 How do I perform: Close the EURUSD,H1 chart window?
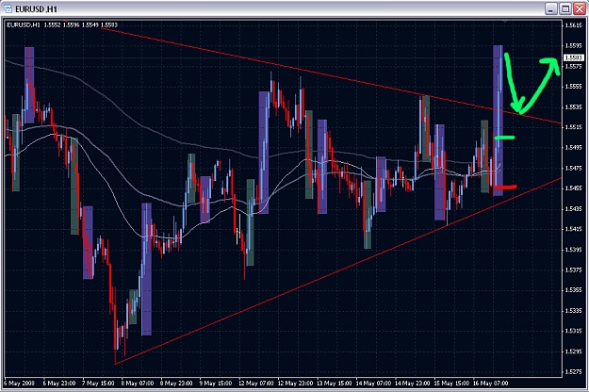579,8
